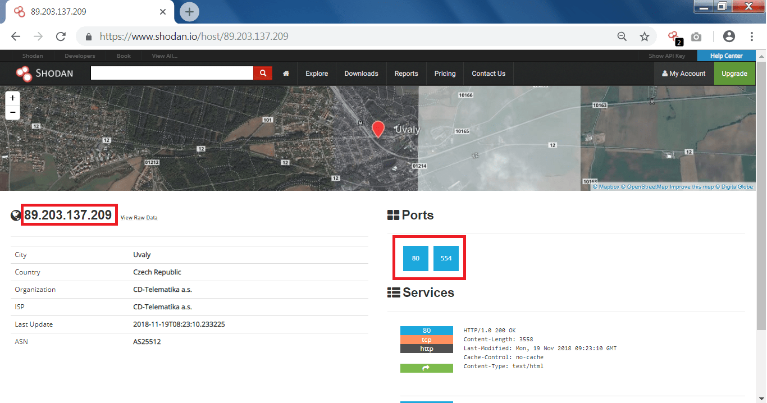The width and height of the screenshot is (767, 403).
Task: Click the Last Update timestamp value
Action: [179, 324]
